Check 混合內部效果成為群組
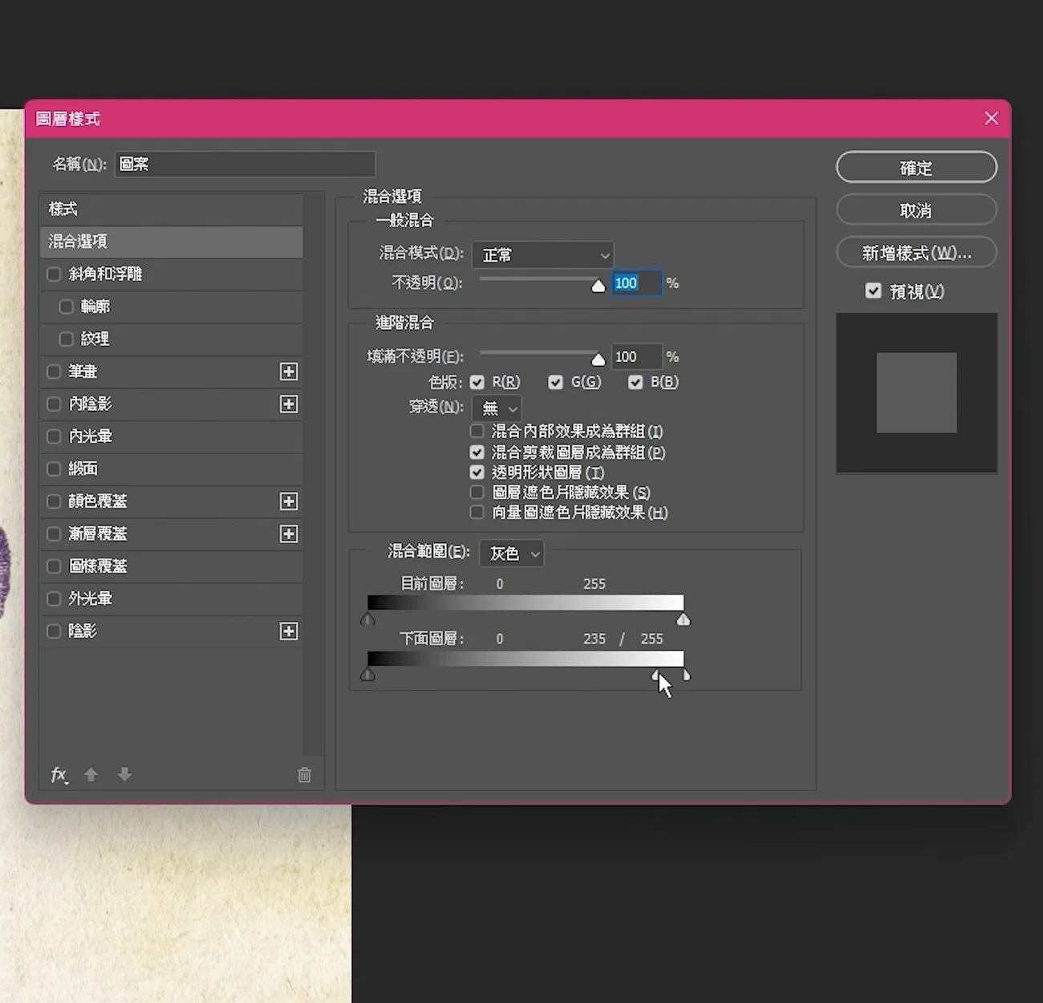The image size is (1043, 1003). (x=477, y=432)
